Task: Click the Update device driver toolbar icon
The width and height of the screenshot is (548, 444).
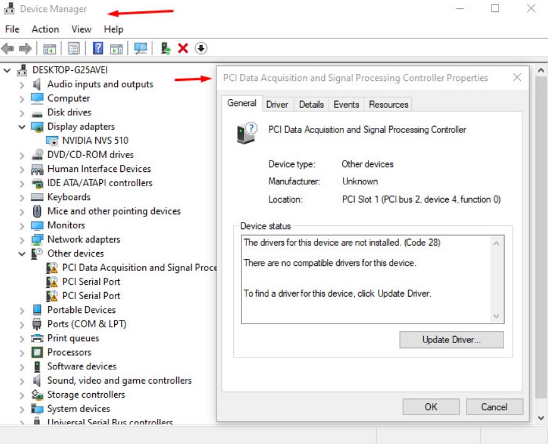Action: pos(166,48)
